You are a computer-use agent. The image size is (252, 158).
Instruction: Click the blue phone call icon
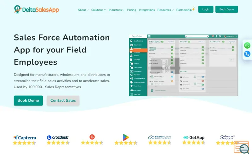(x=247, y=54)
